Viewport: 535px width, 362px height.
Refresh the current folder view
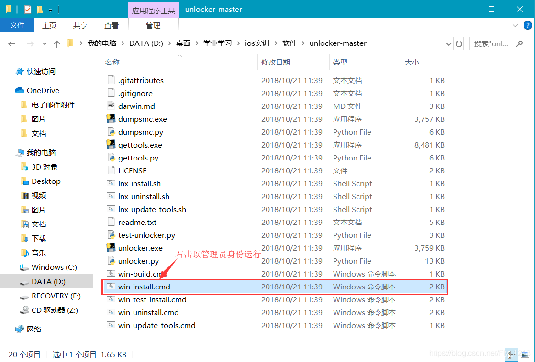pyautogui.click(x=459, y=43)
